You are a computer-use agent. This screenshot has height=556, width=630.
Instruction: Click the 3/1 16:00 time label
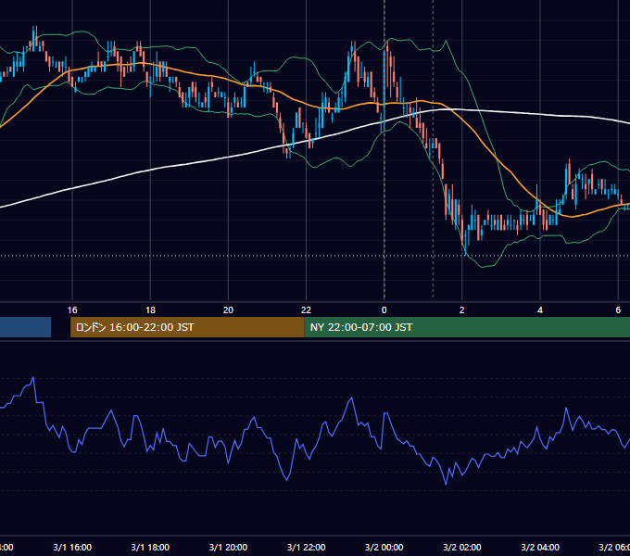pyautogui.click(x=72, y=547)
